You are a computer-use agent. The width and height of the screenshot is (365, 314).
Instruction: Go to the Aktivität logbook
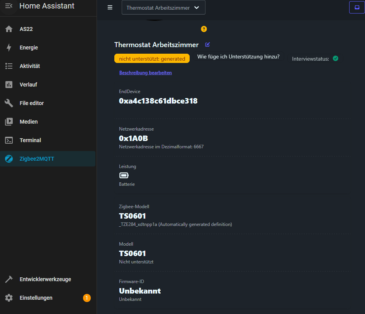30,66
